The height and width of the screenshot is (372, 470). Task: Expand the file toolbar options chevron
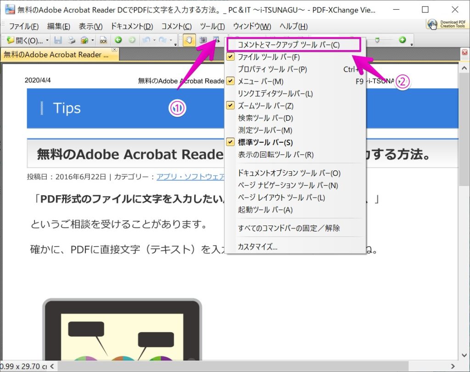[x=175, y=44]
